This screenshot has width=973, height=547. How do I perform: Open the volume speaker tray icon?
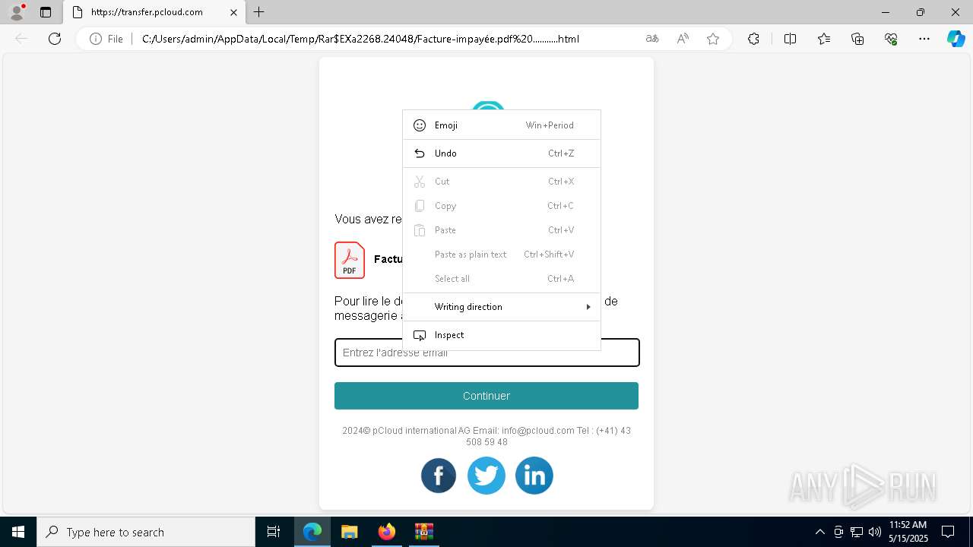pos(875,532)
